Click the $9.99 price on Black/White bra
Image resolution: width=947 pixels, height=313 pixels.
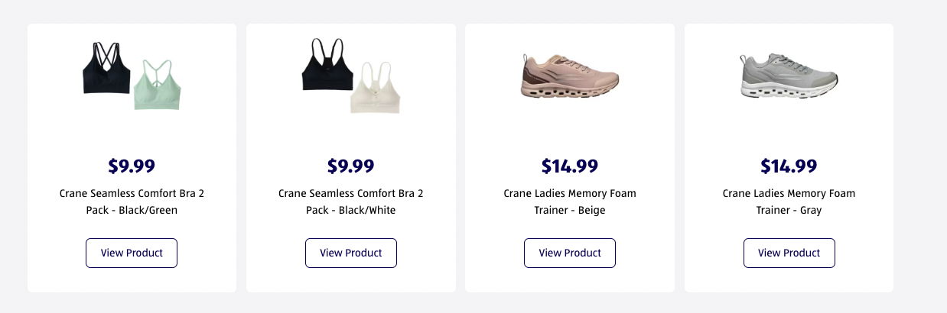[351, 166]
